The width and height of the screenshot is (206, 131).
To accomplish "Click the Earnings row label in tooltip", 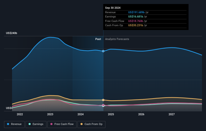I will pyautogui.click(x=110, y=16).
